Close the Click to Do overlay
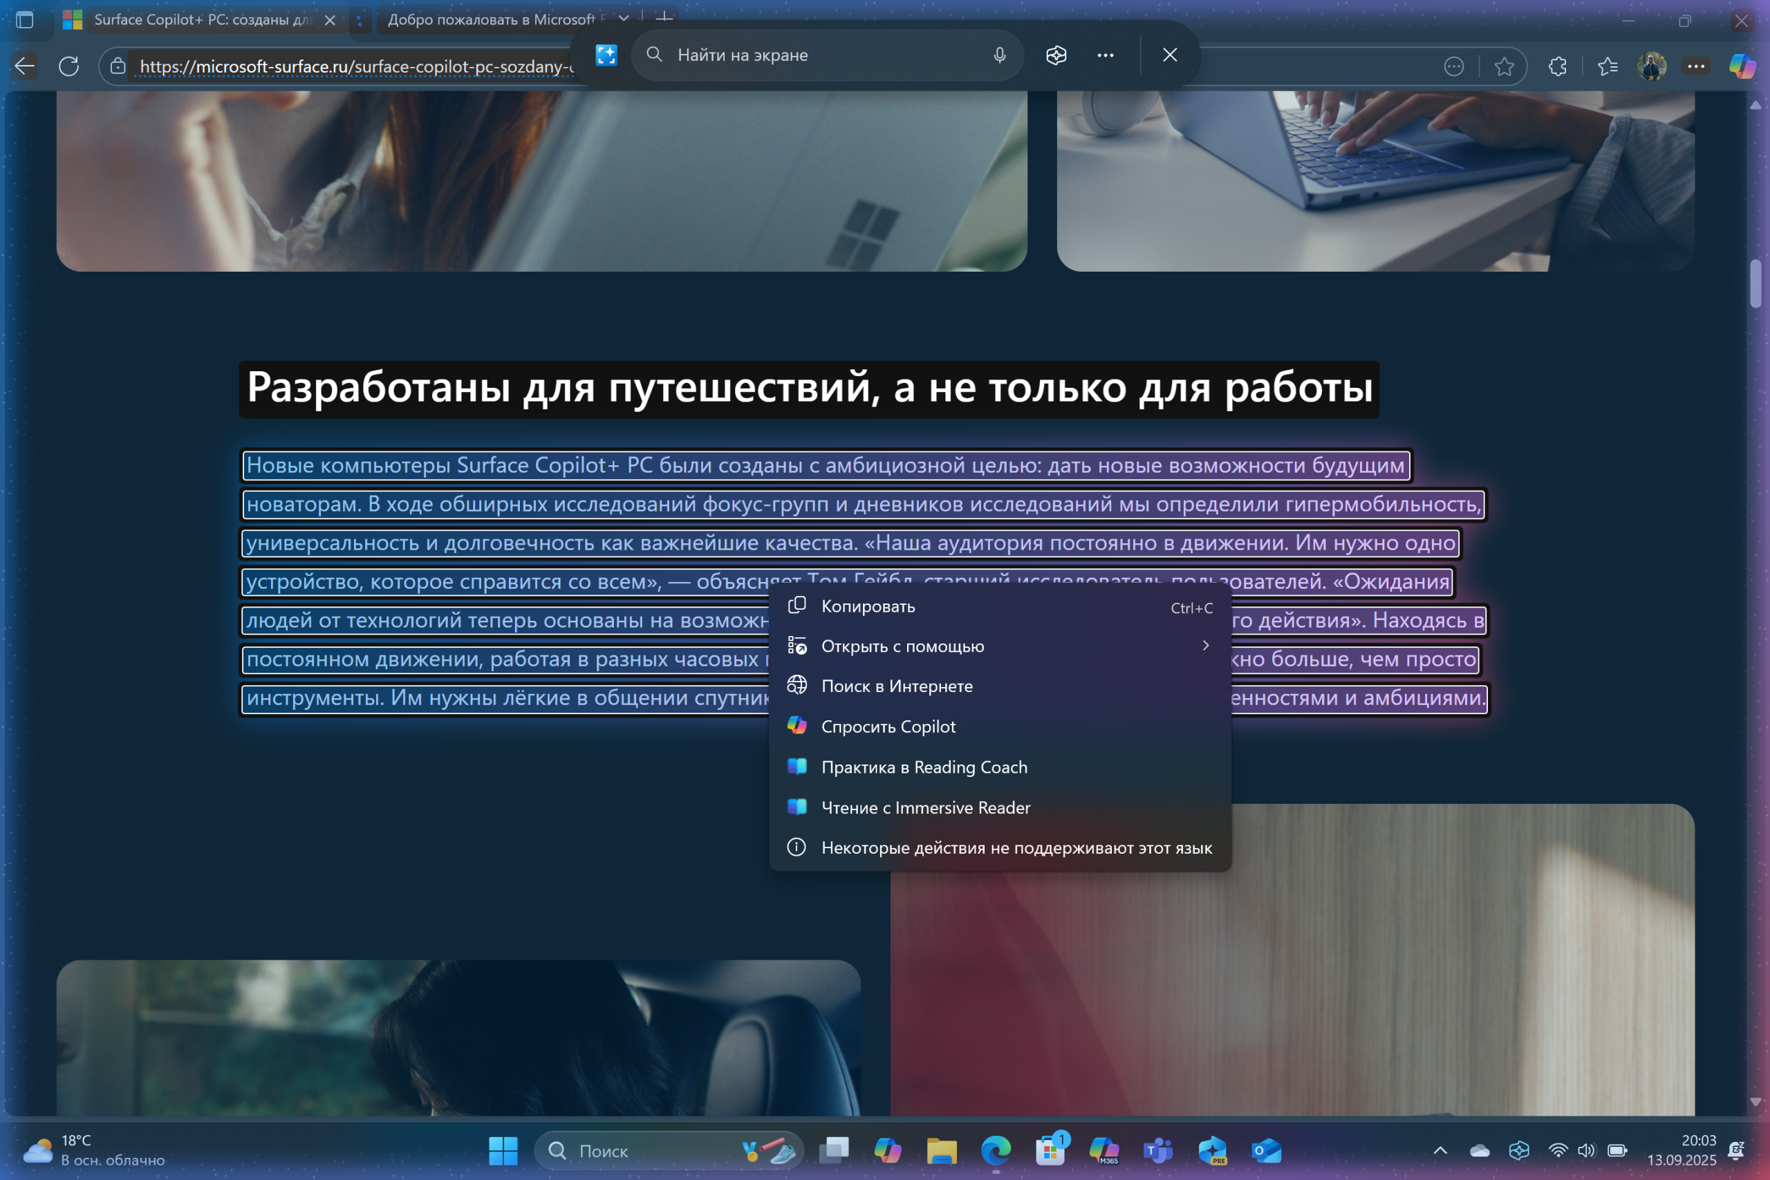Screen dimensions: 1770x1180 [x=1169, y=55]
